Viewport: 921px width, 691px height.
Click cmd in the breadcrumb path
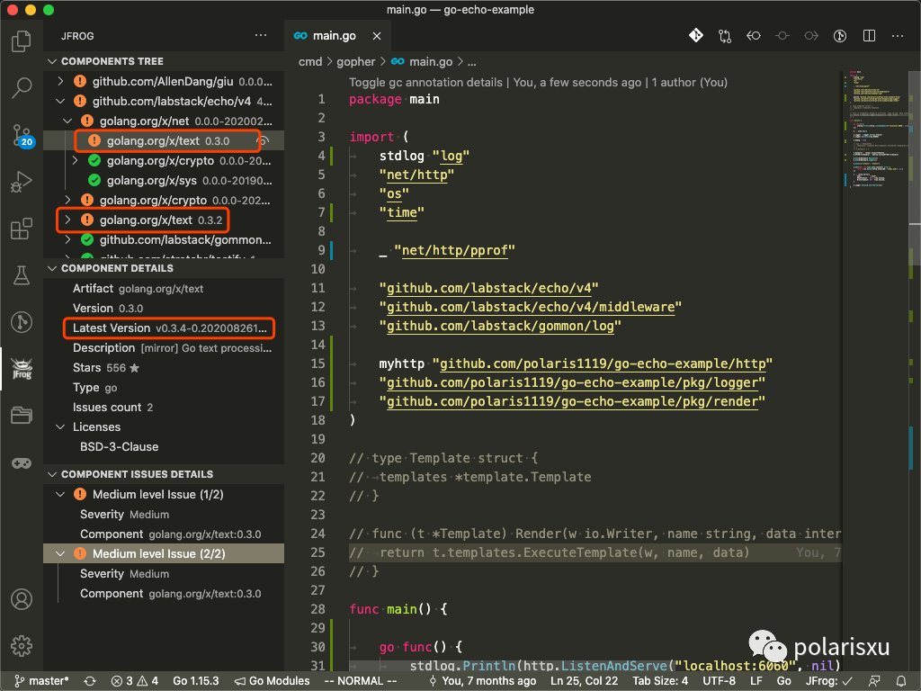(310, 62)
